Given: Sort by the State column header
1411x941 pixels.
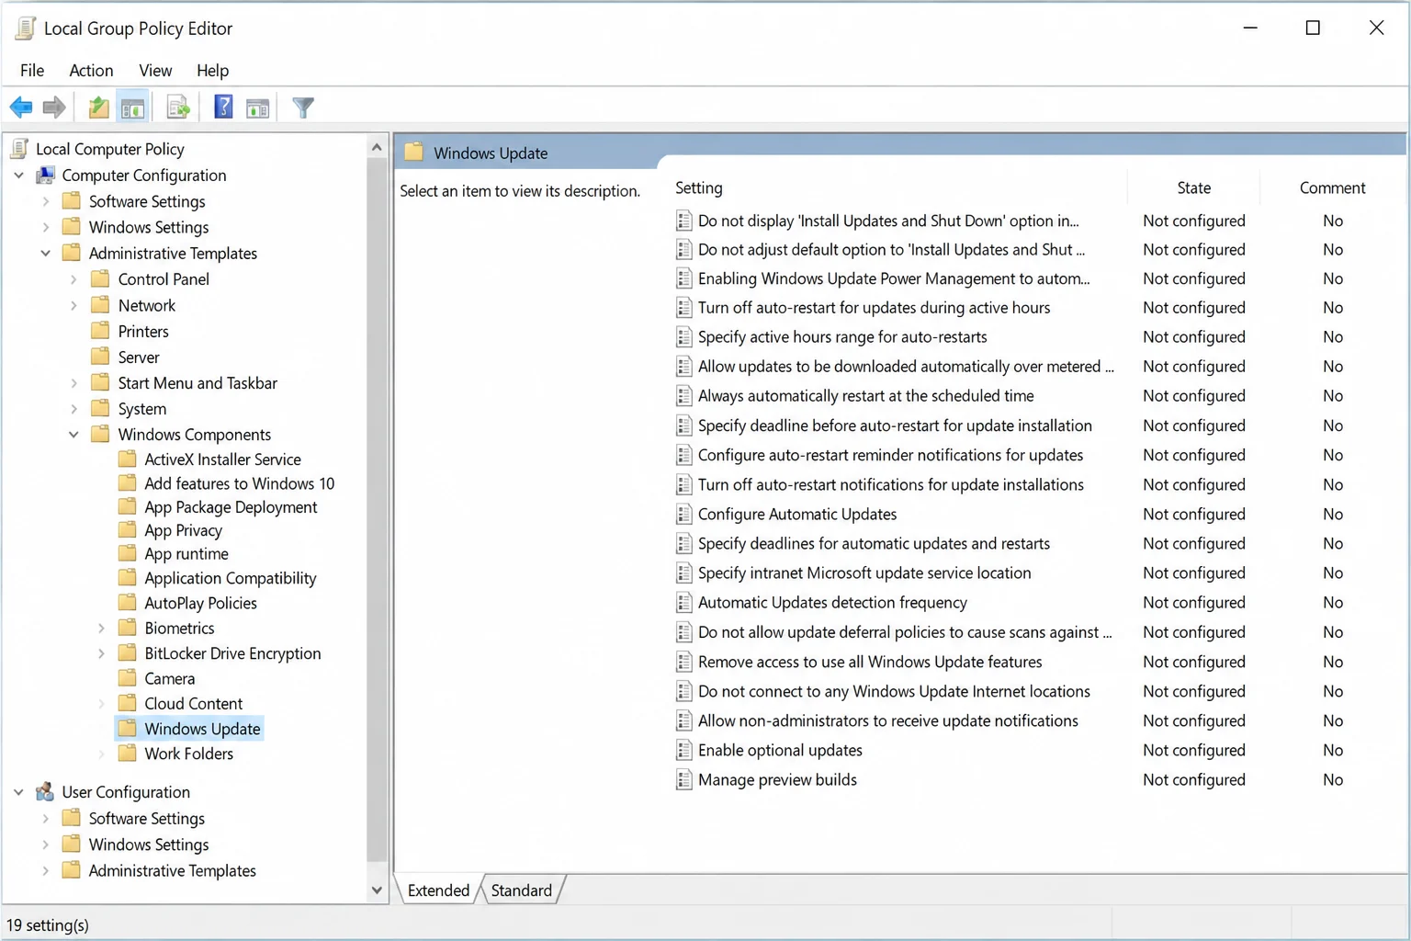Looking at the screenshot, I should [x=1193, y=187].
